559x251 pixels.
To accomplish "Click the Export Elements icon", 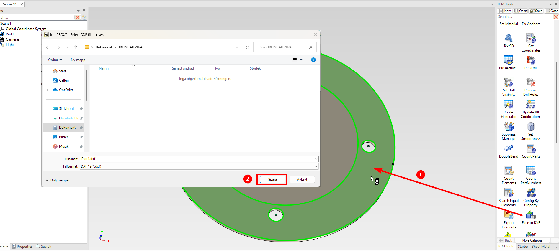I will [x=509, y=215].
